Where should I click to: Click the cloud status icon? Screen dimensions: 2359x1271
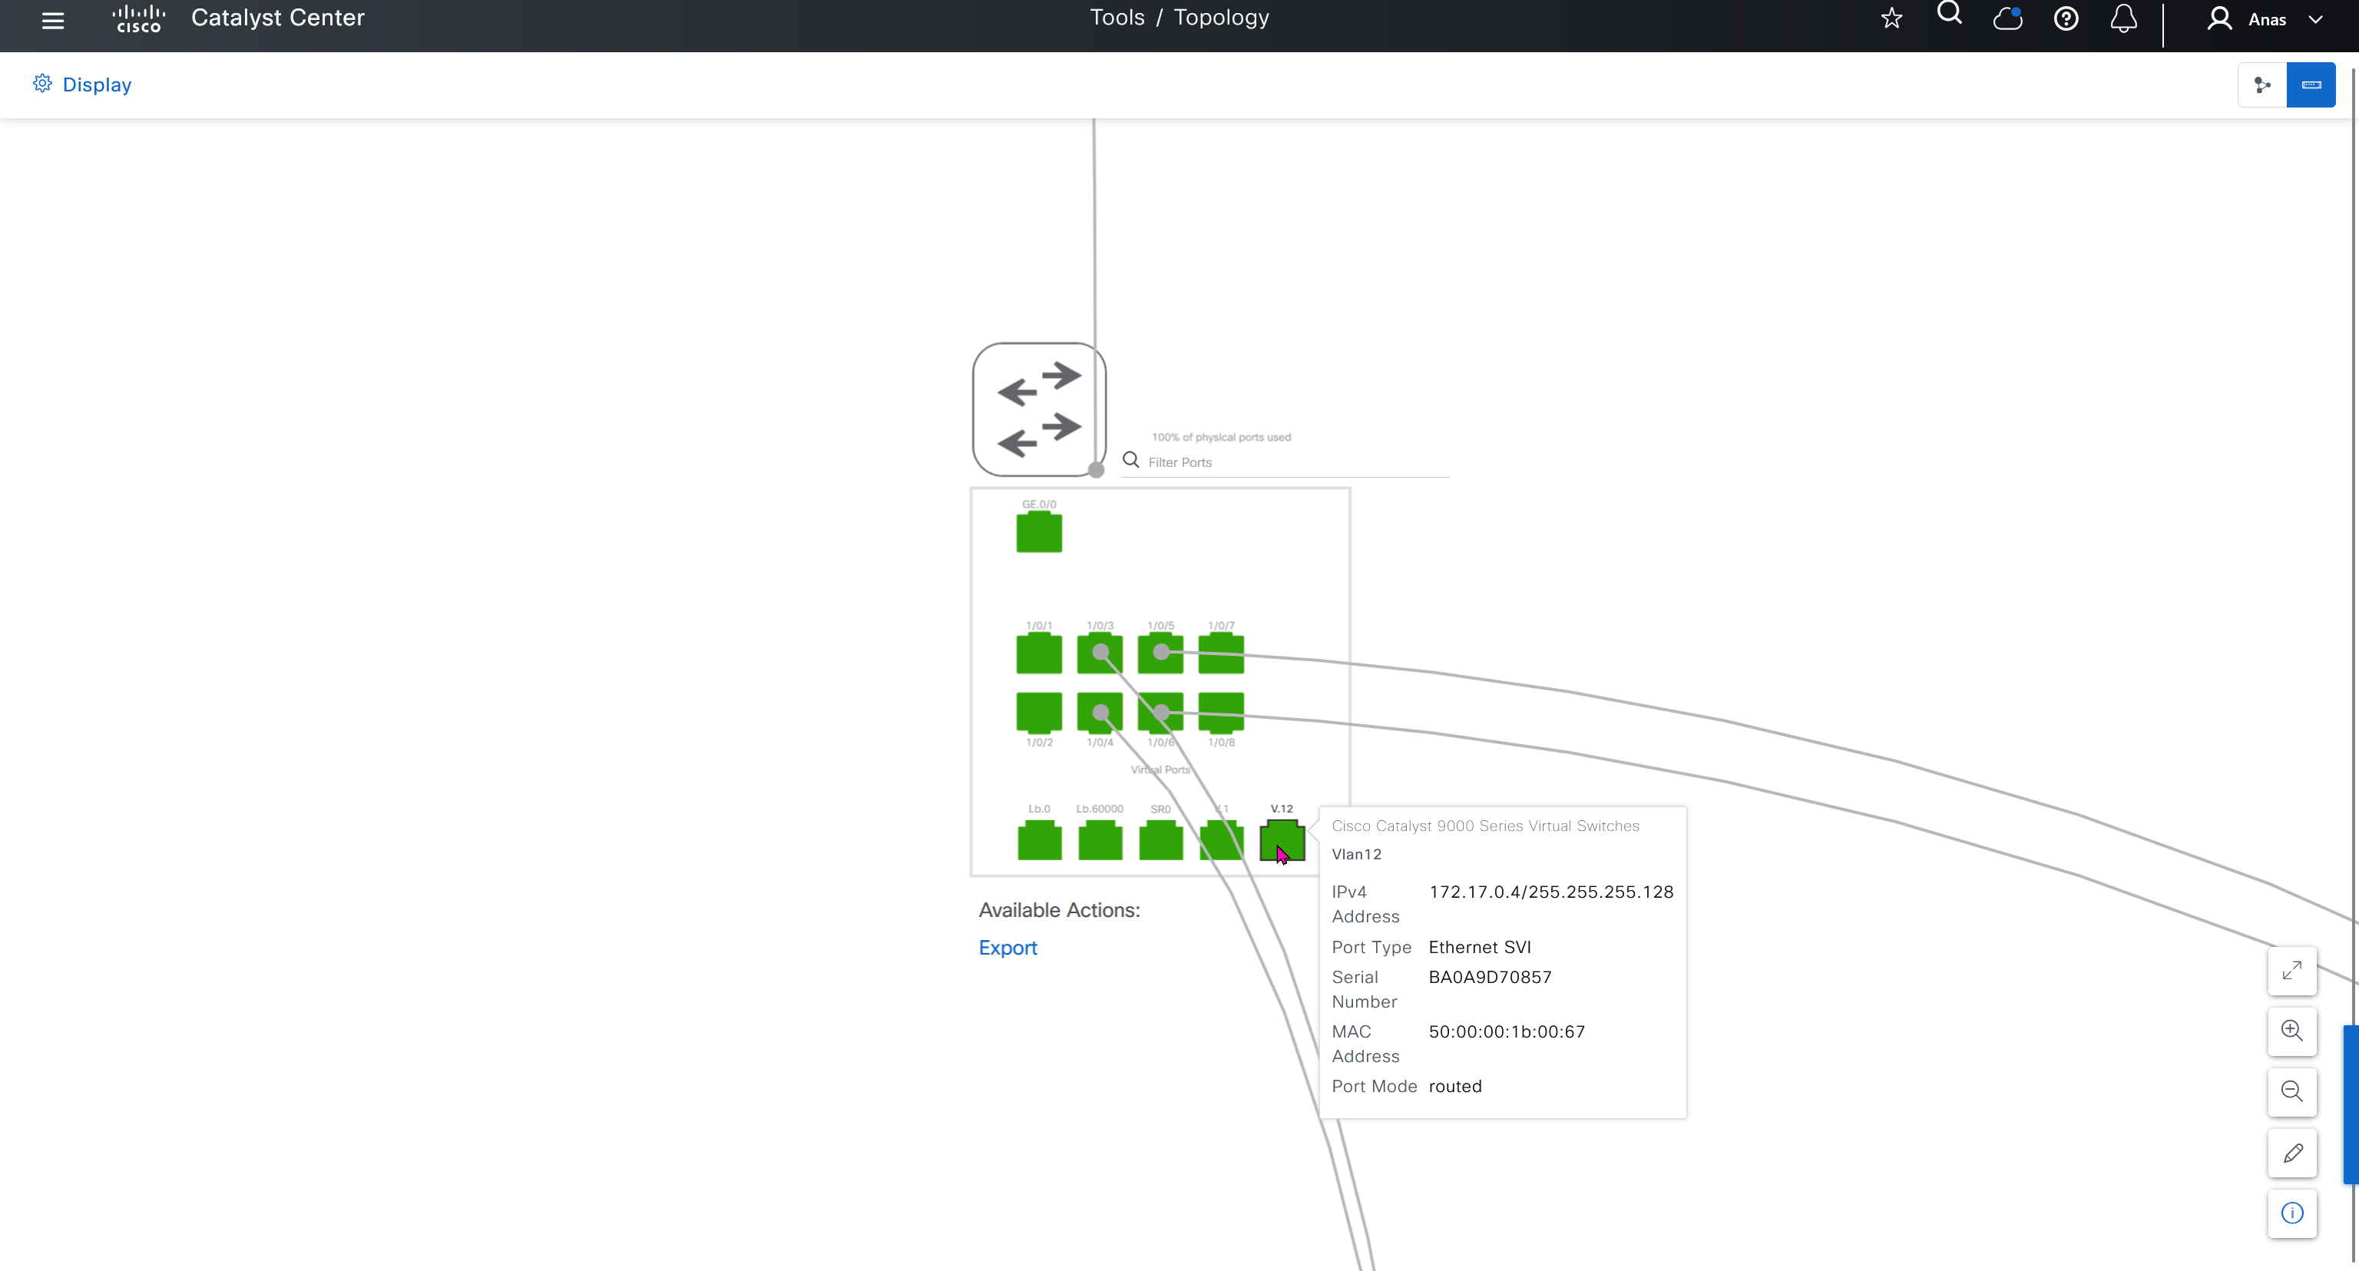click(x=2007, y=19)
